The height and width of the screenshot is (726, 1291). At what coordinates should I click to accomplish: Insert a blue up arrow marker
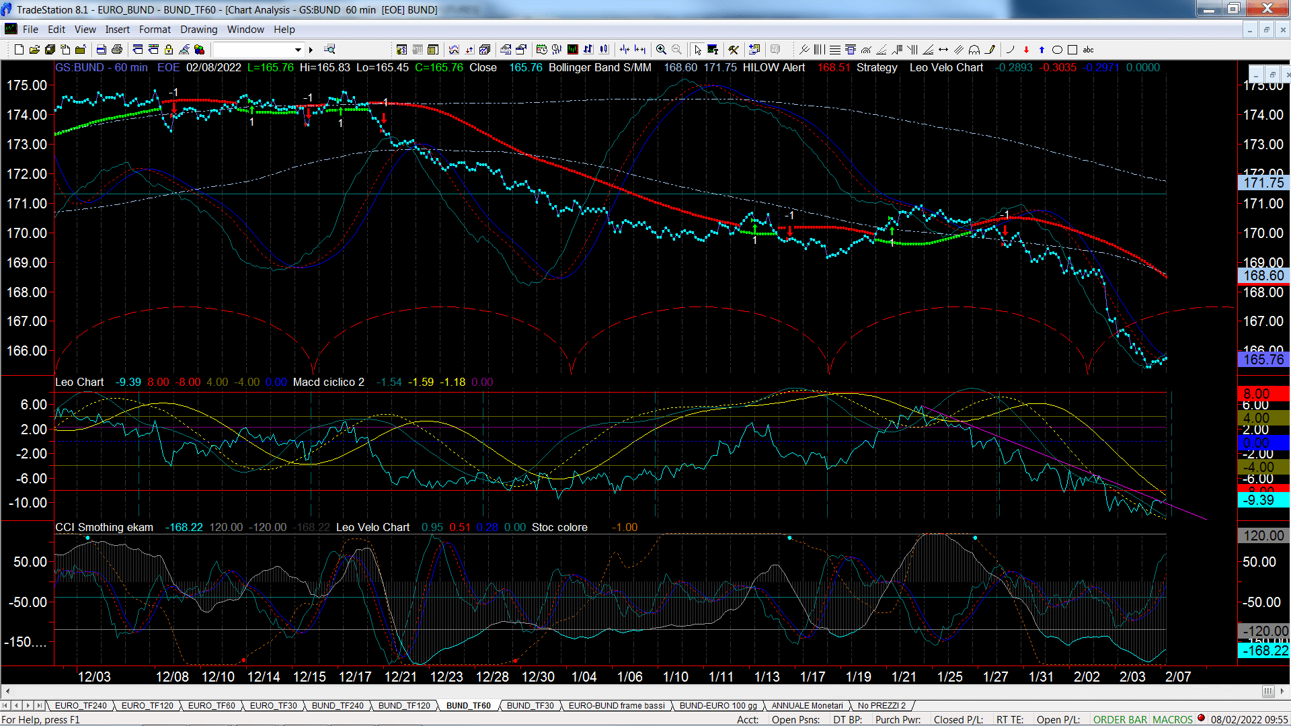point(1042,50)
